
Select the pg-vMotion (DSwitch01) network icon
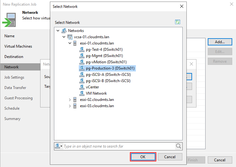pos(82,62)
